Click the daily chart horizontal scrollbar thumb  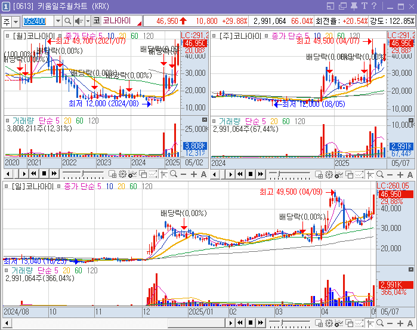tap(196, 323)
